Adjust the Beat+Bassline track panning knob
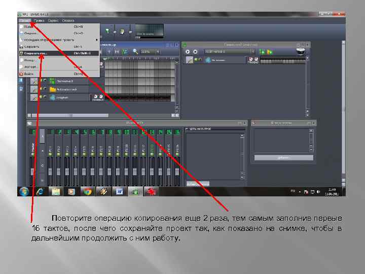This screenshot has width=365, height=274. (257, 59)
